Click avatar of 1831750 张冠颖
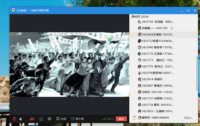 [x=140, y=22]
